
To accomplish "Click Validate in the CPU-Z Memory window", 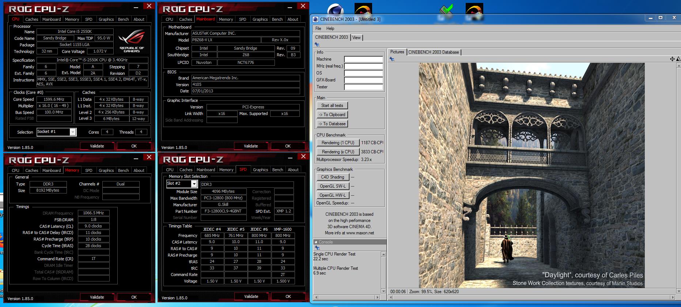I will pos(97,297).
